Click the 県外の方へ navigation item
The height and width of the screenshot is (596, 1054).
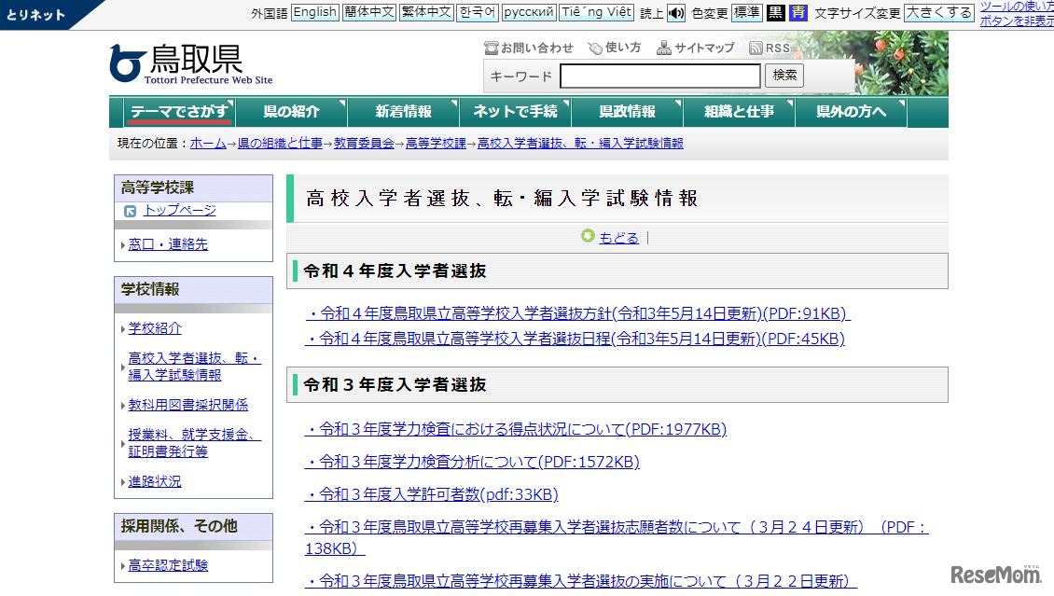pos(850,111)
